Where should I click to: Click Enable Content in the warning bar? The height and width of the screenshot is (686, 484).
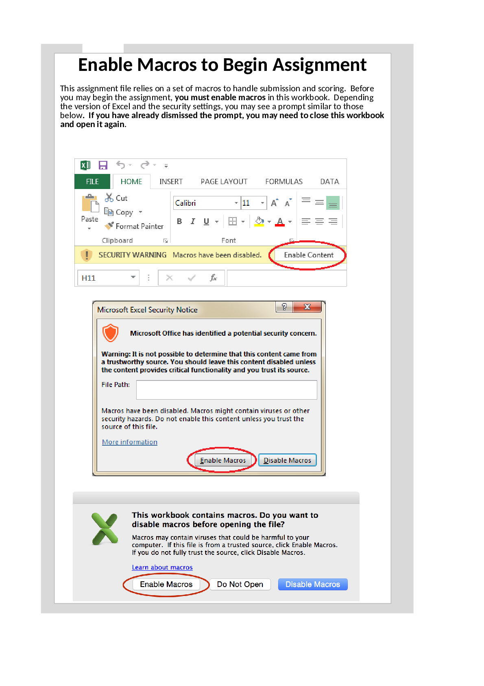(309, 255)
